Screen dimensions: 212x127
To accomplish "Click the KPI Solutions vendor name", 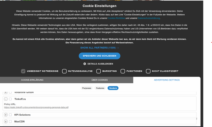I will click(x=22, y=115).
